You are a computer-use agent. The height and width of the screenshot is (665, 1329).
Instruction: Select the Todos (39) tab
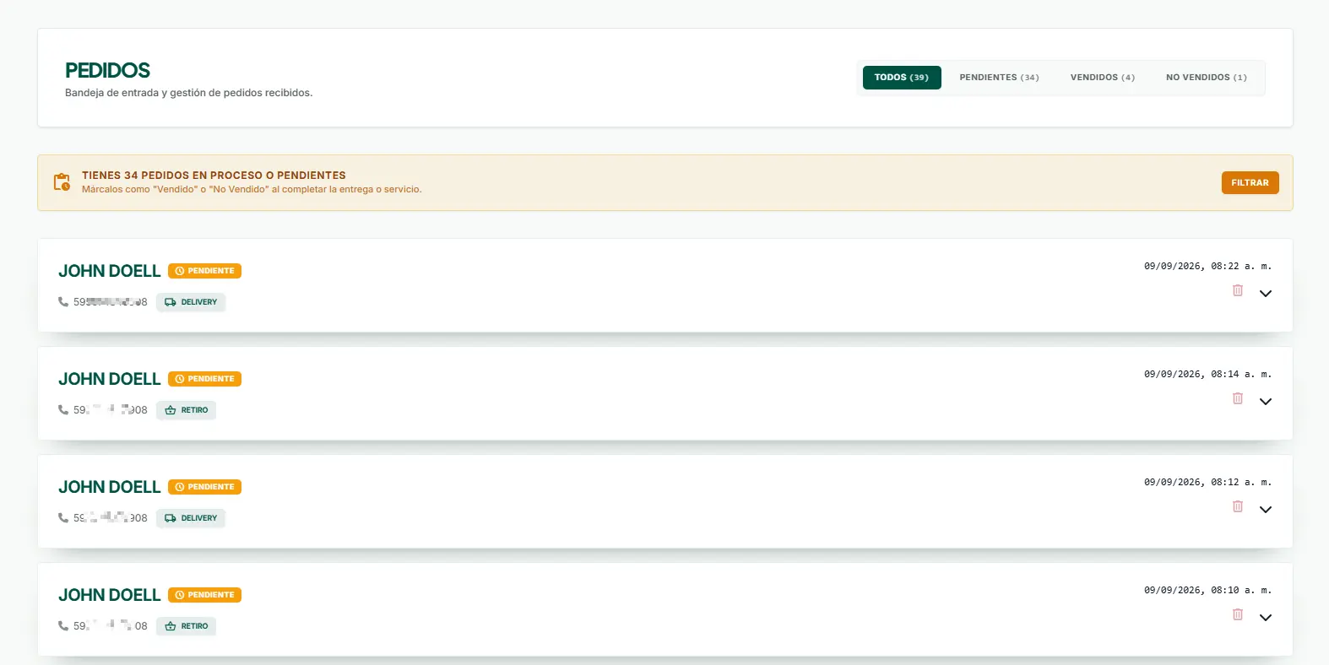click(902, 78)
